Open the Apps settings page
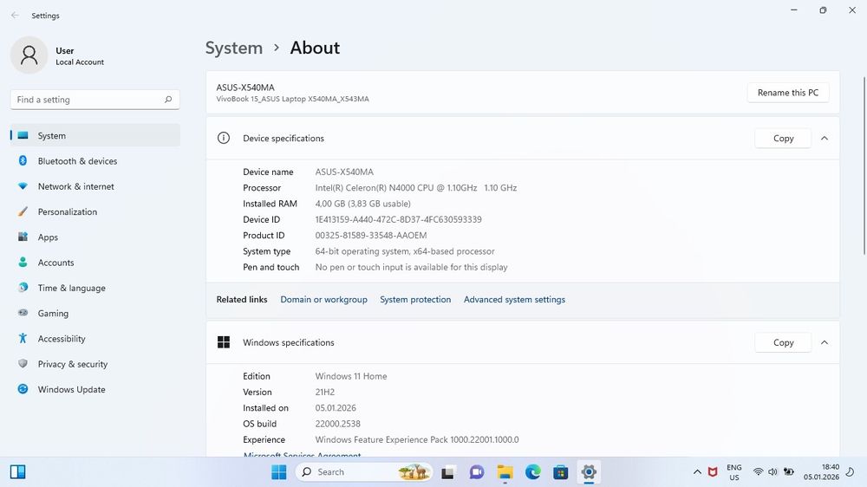867x487 pixels. pyautogui.click(x=95, y=237)
